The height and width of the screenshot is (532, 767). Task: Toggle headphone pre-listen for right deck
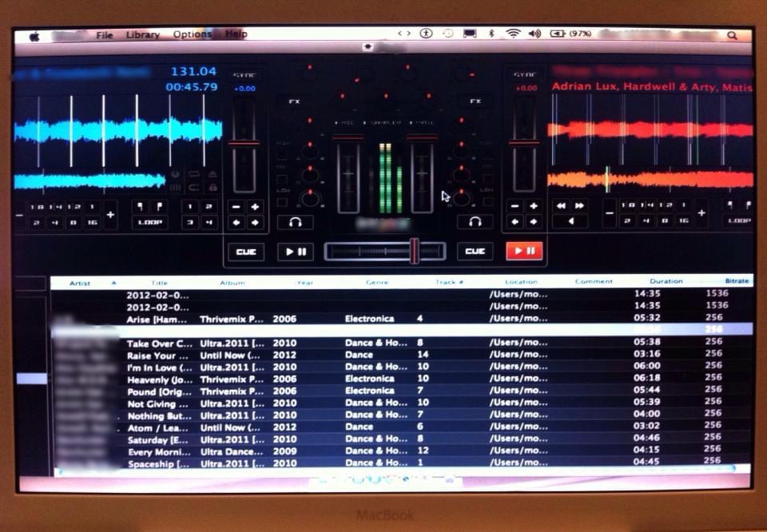coord(475,222)
